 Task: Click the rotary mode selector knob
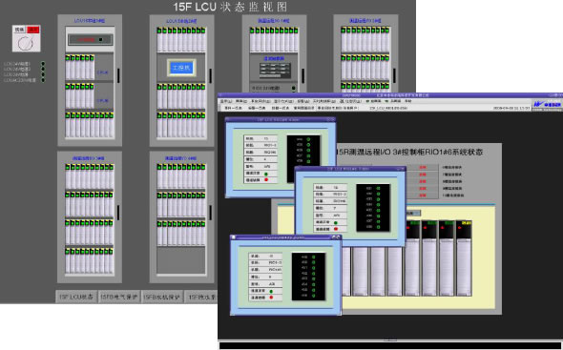coord(26,43)
